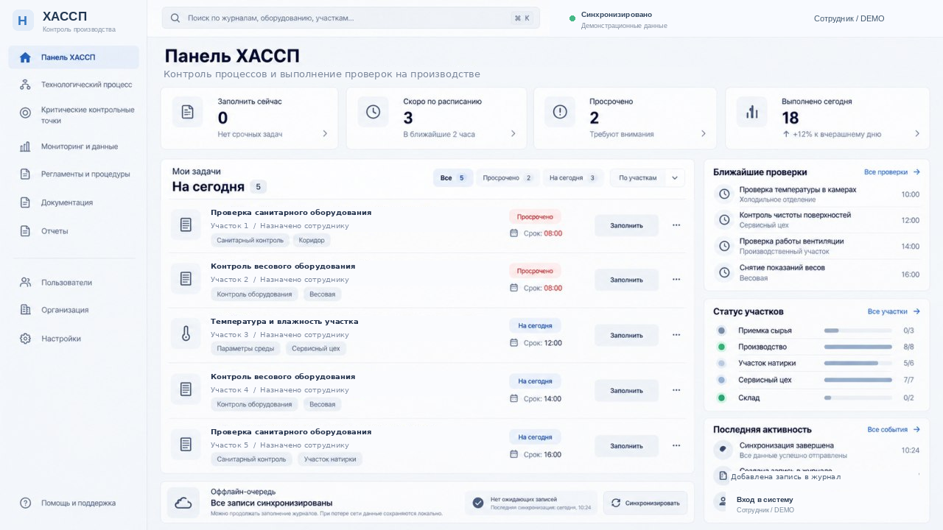
Task: Open more options menu for Участок 3 task
Action: tap(676, 335)
